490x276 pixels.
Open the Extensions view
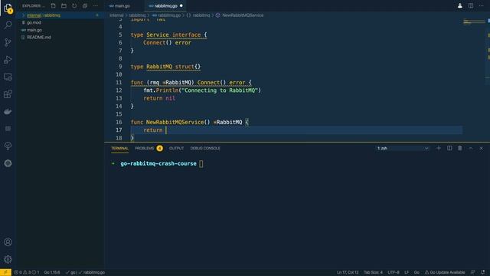coord(8,94)
